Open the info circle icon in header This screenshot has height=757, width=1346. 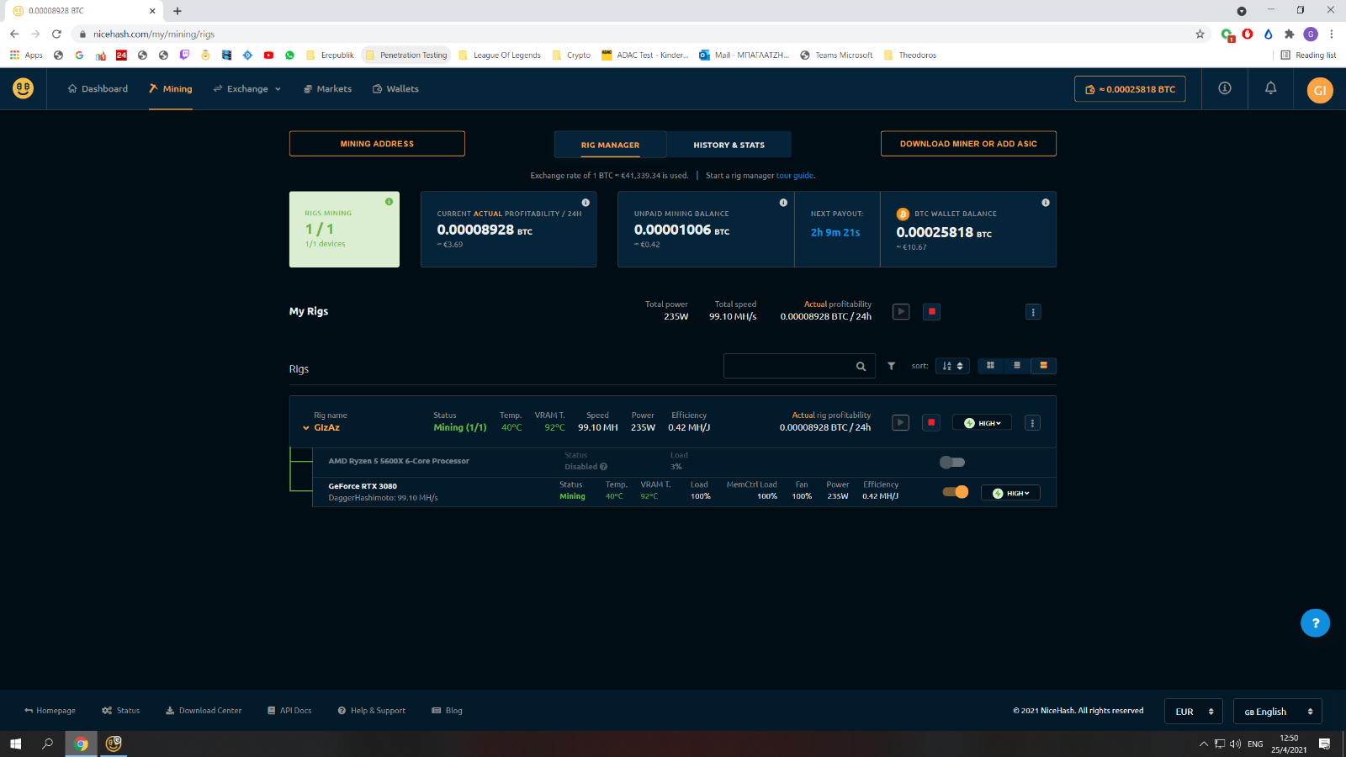click(x=1225, y=88)
